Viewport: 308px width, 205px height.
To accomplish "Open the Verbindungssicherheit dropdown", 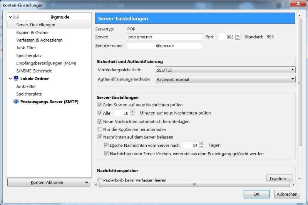I will pos(224,70).
